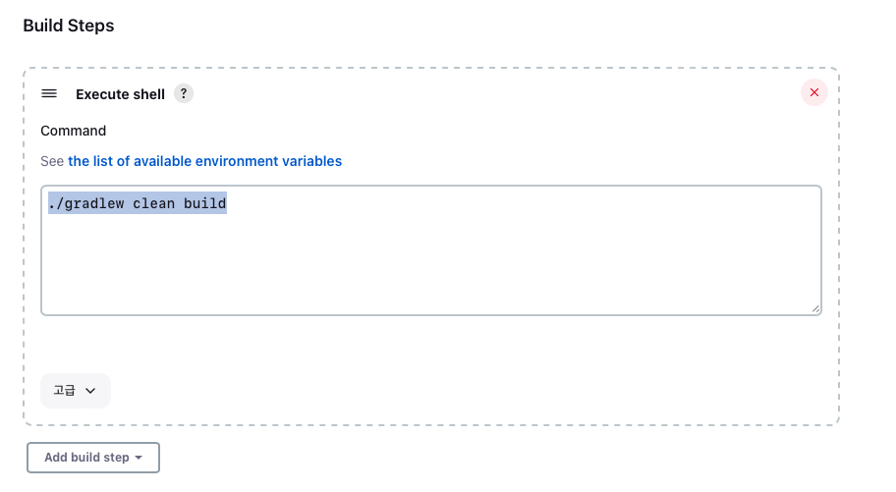Open the Execute shell help question mark
Image resolution: width=896 pixels, height=492 pixels.
(x=184, y=93)
